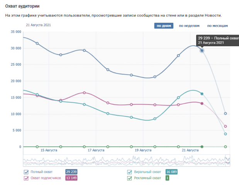Switch to the по неделям tab
The width and height of the screenshot is (239, 185).
pos(189,26)
